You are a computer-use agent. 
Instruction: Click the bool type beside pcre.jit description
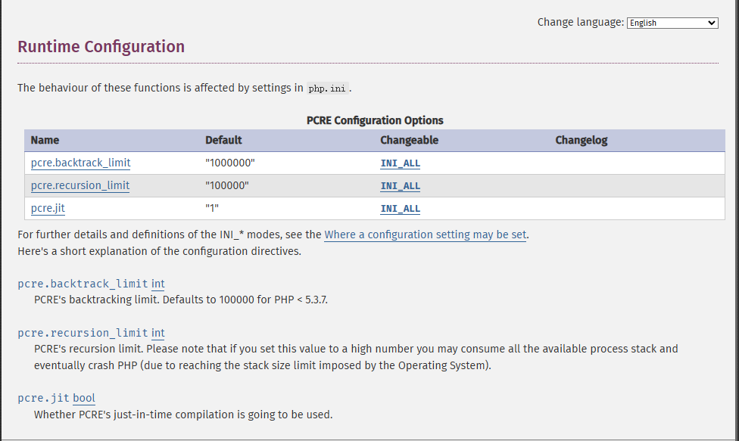point(83,398)
